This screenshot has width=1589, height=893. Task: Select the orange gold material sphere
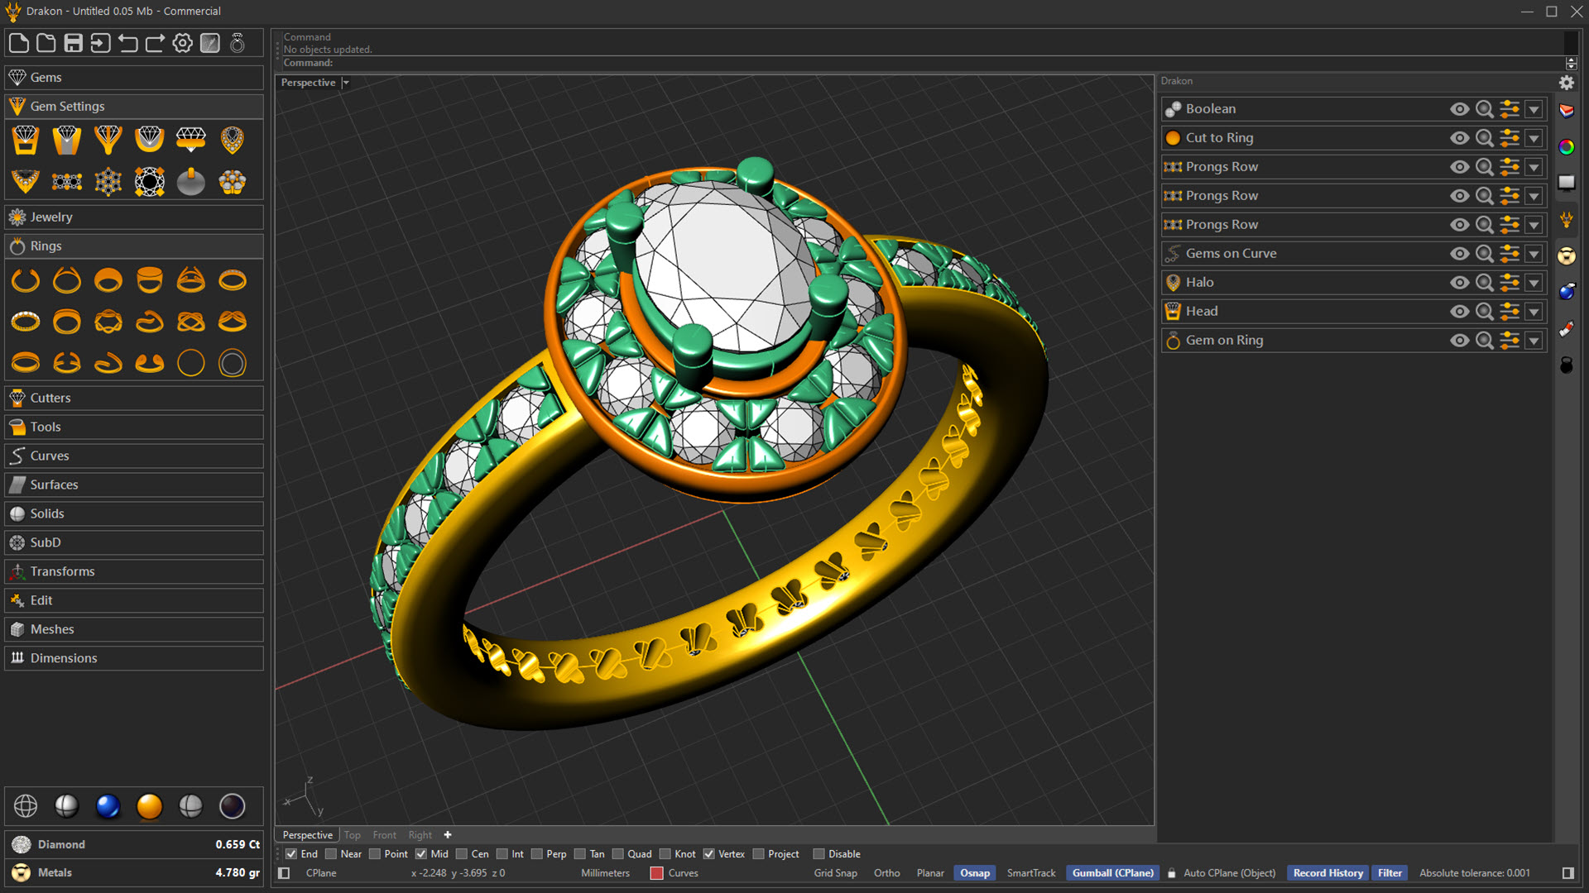[x=150, y=806]
